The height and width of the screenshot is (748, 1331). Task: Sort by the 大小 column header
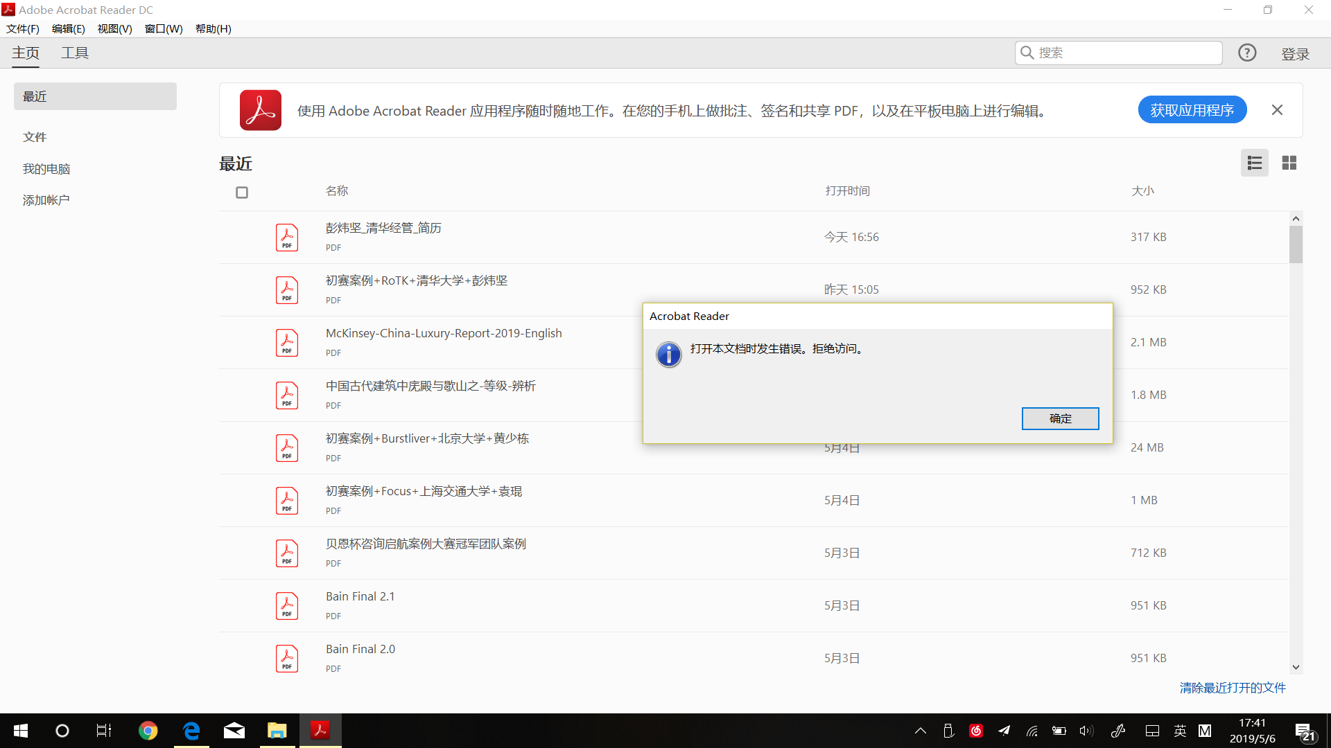tap(1142, 190)
